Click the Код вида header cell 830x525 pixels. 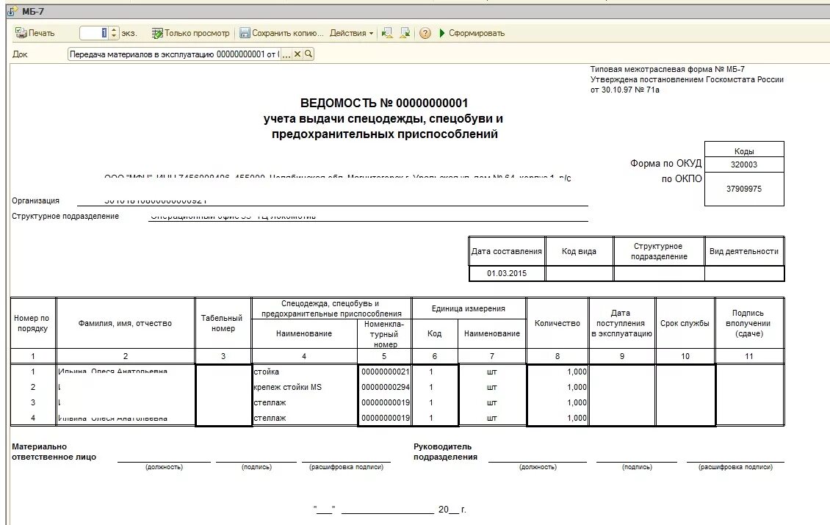click(x=579, y=251)
